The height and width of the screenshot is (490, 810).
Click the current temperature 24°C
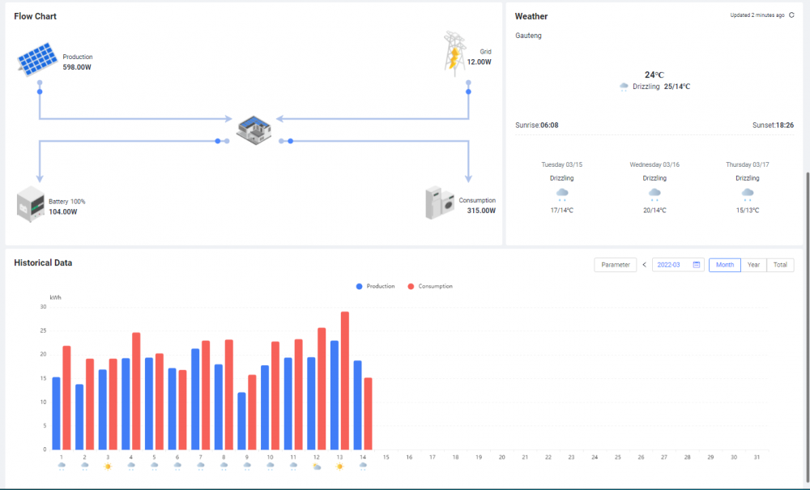[x=654, y=75]
